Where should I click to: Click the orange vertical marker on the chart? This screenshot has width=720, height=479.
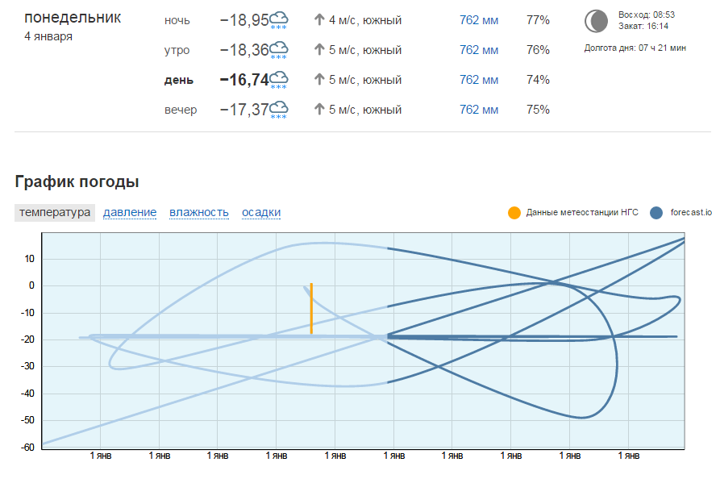pos(311,309)
